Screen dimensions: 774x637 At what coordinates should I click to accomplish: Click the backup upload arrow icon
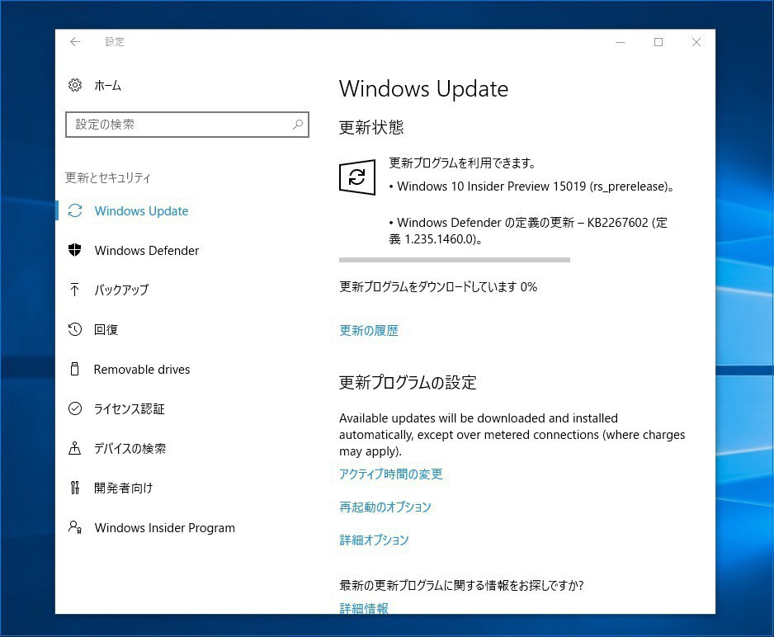74,290
